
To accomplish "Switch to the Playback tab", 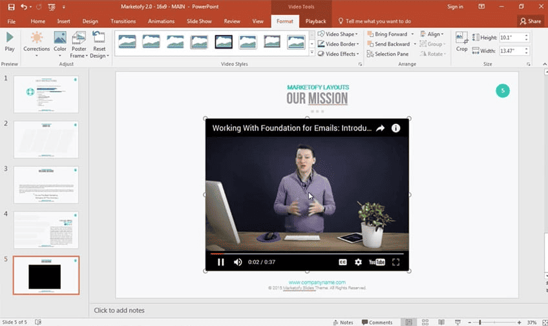I will (x=315, y=21).
